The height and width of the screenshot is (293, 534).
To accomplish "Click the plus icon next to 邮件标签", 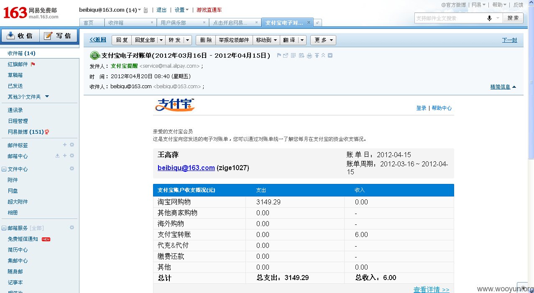I will [65, 145].
